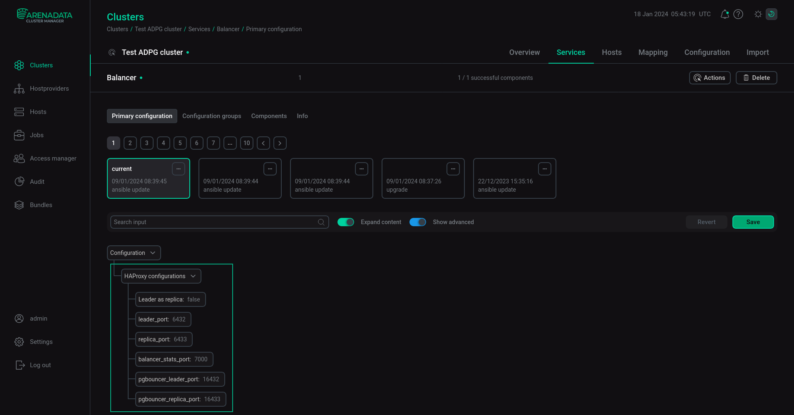Viewport: 794px width, 415px height.
Task: Open menu on 22/12/2023 config card
Action: (x=545, y=169)
